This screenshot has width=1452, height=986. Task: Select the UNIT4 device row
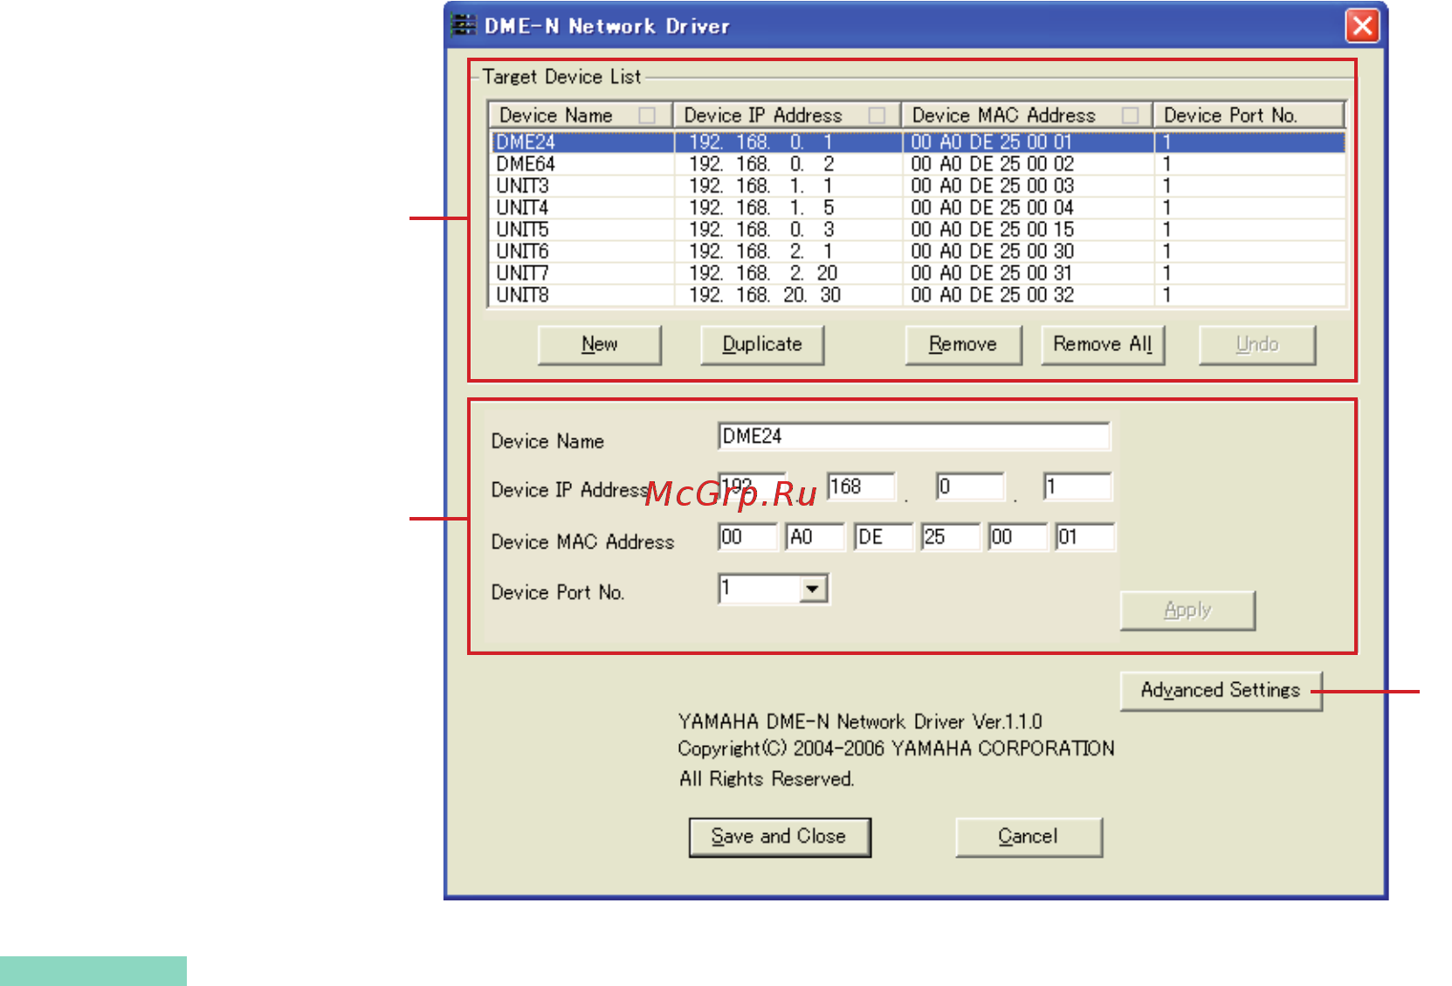(x=918, y=208)
